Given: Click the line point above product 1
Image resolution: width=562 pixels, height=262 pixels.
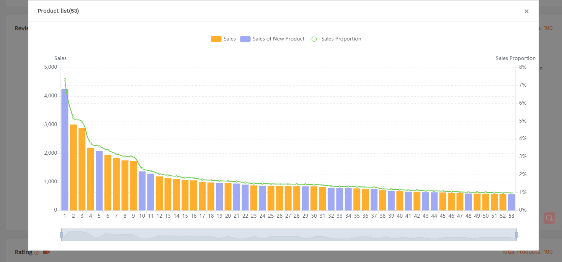Looking at the screenshot, I should tap(65, 79).
